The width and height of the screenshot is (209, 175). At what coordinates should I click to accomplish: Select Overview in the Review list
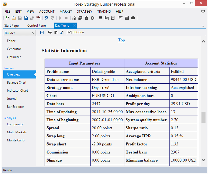[x=20, y=74]
